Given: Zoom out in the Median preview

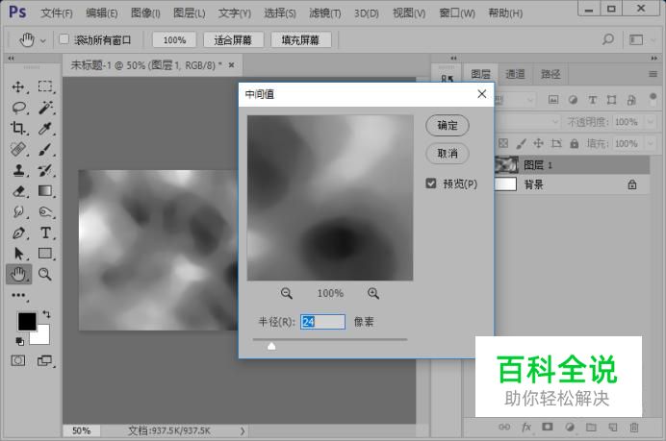Looking at the screenshot, I should tap(287, 293).
